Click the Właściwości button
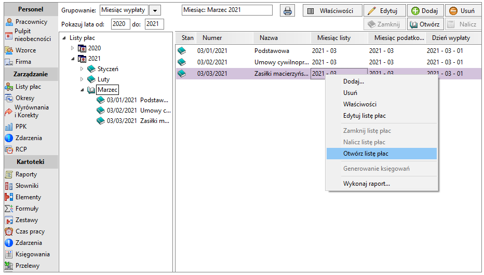 point(332,11)
